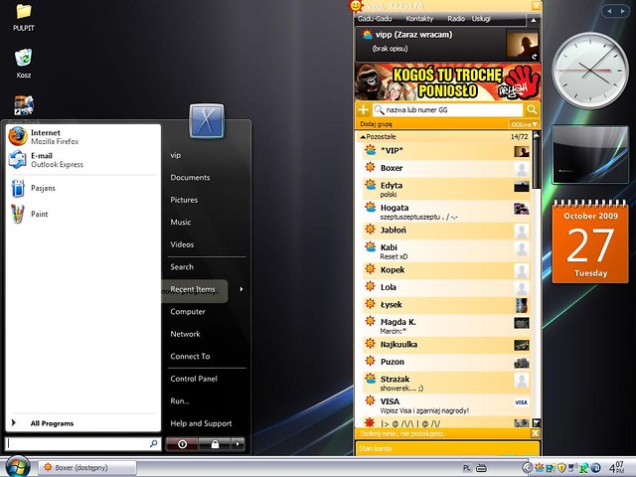Click the blue round 'a' tray icon
636x477 pixels.
click(595, 468)
